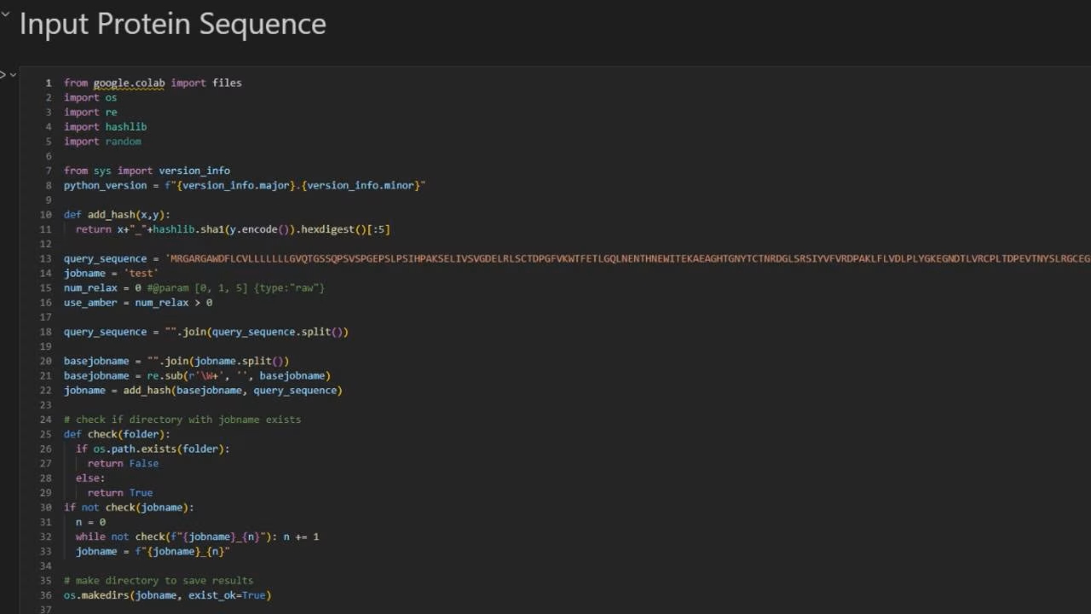This screenshot has width=1091, height=614.
Task: Click the def add_hash function definition
Action: pyautogui.click(x=117, y=215)
